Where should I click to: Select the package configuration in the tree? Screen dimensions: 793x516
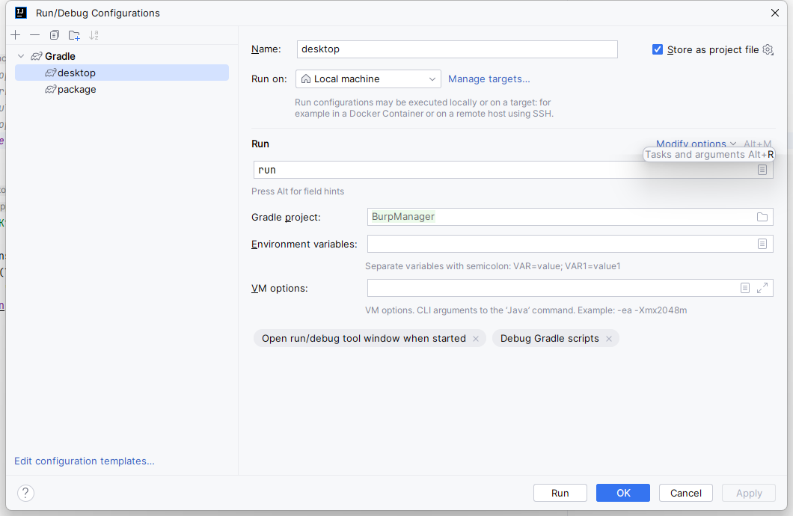pyautogui.click(x=76, y=90)
